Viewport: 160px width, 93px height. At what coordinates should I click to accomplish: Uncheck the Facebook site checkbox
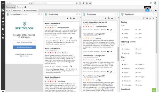[x=123, y=68]
